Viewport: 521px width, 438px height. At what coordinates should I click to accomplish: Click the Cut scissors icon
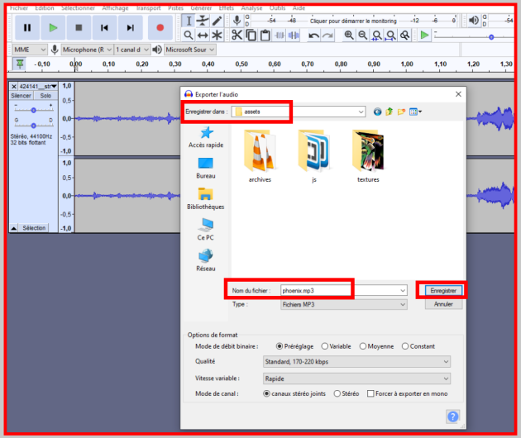(x=237, y=35)
